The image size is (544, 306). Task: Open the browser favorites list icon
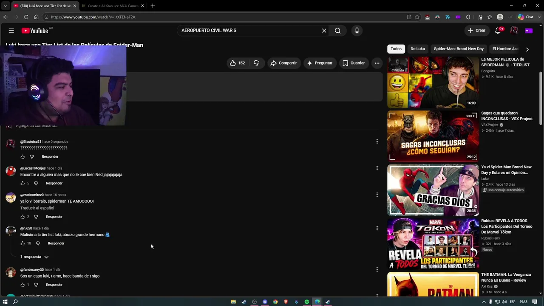pyautogui.click(x=490, y=17)
